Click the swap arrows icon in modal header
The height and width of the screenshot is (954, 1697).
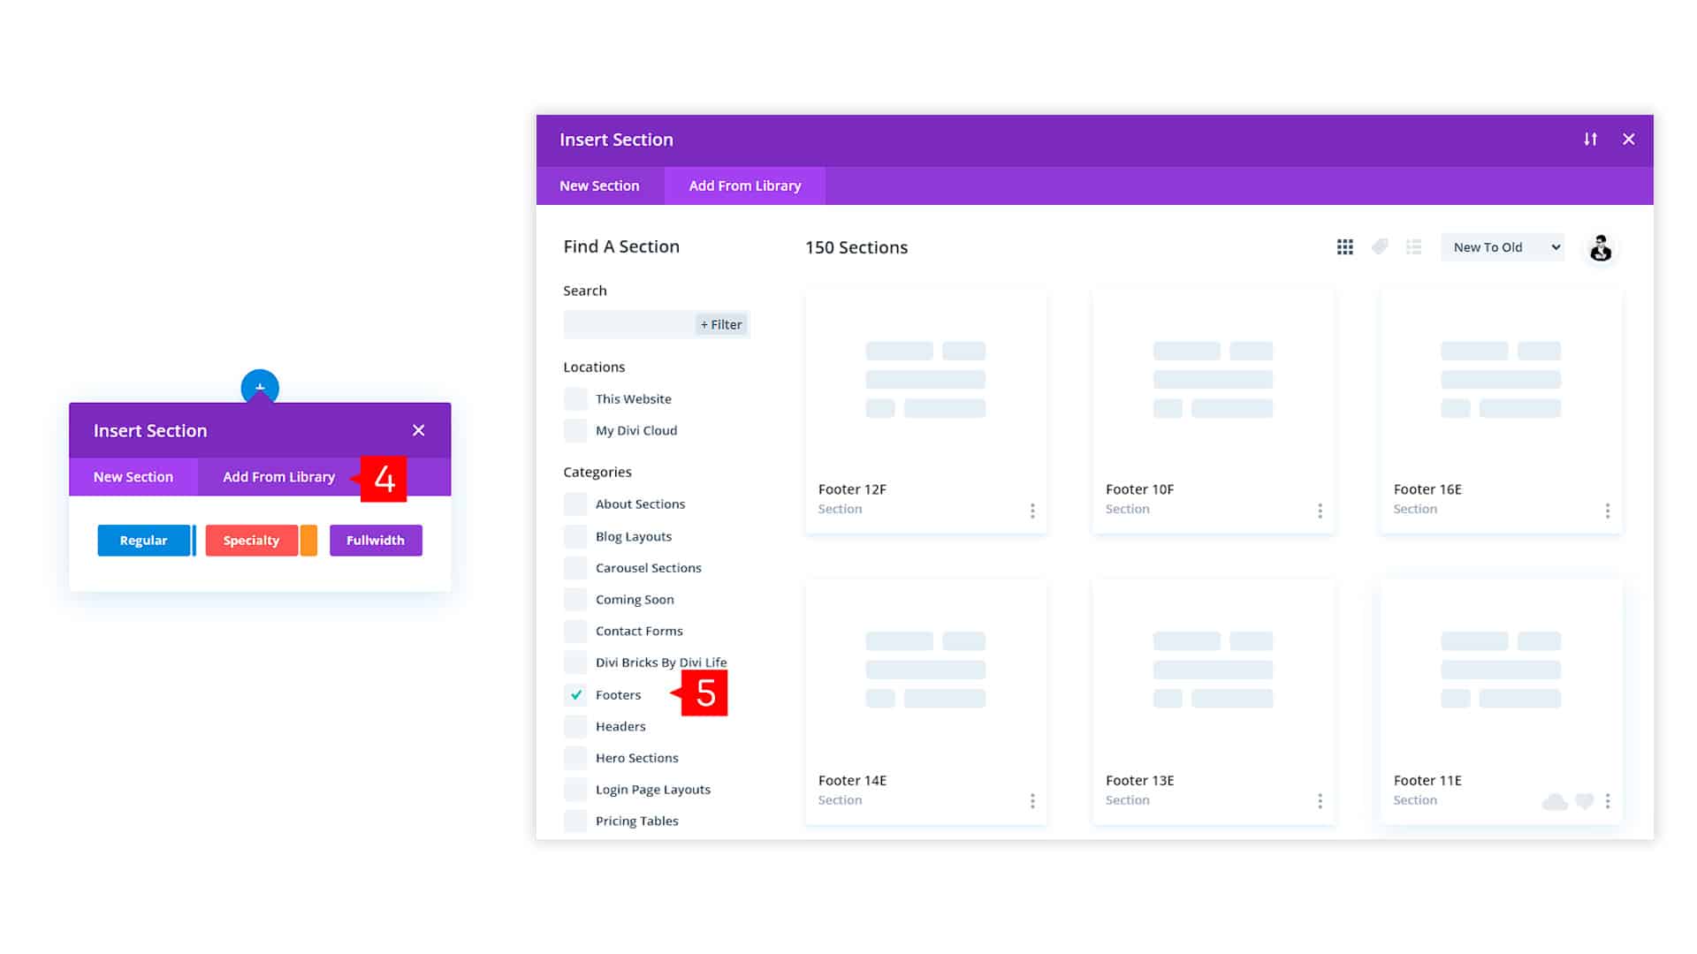[1590, 140]
